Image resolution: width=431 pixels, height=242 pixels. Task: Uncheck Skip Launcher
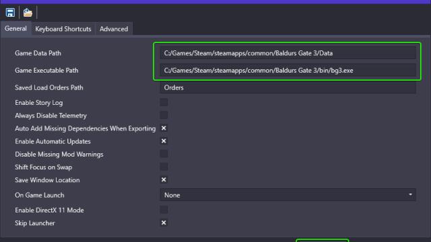tap(164, 223)
